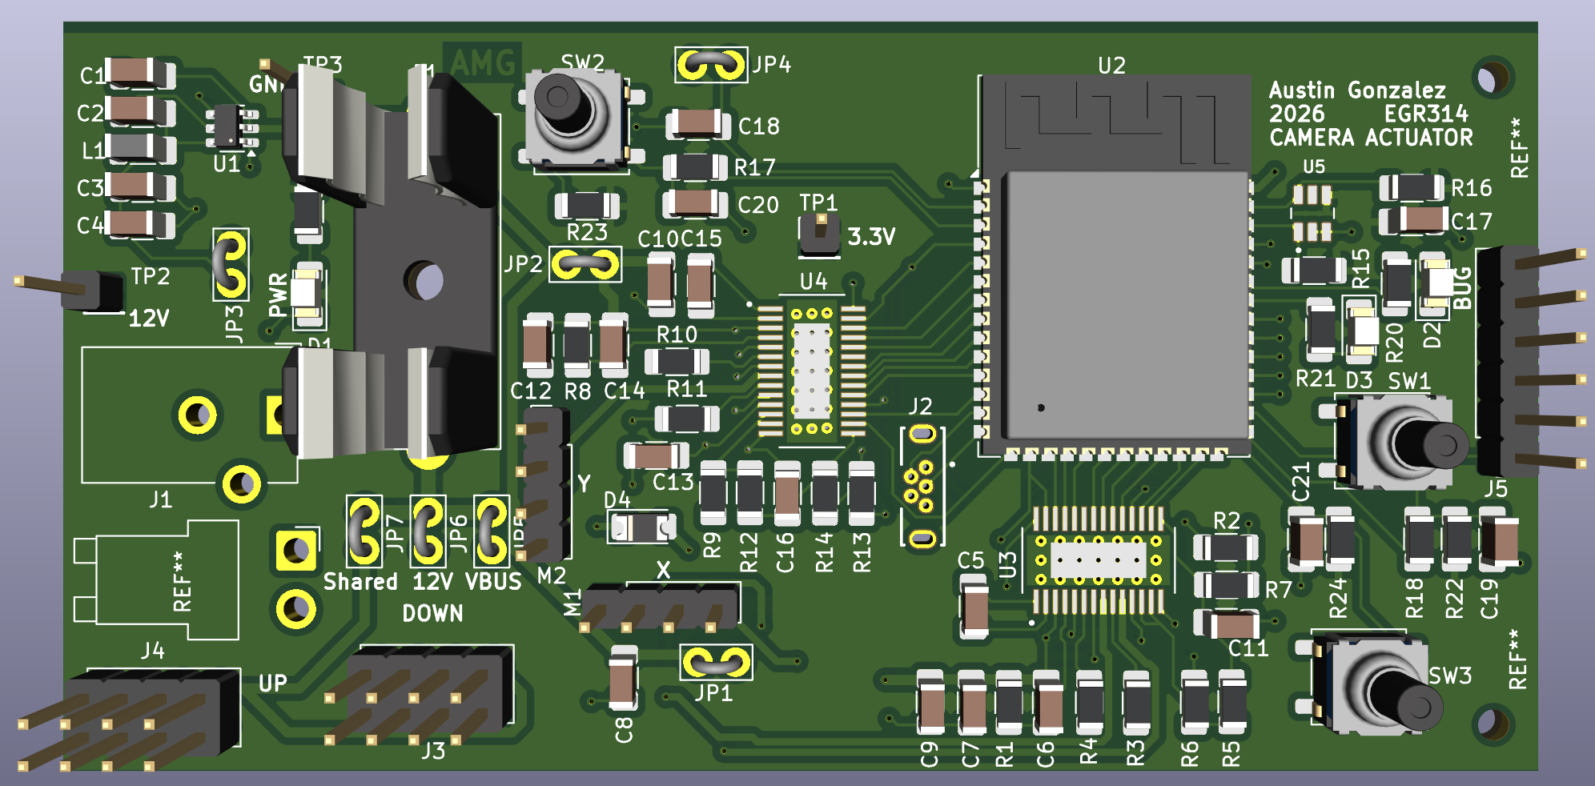Click the JP4 solder jumper

pyautogui.click(x=711, y=65)
